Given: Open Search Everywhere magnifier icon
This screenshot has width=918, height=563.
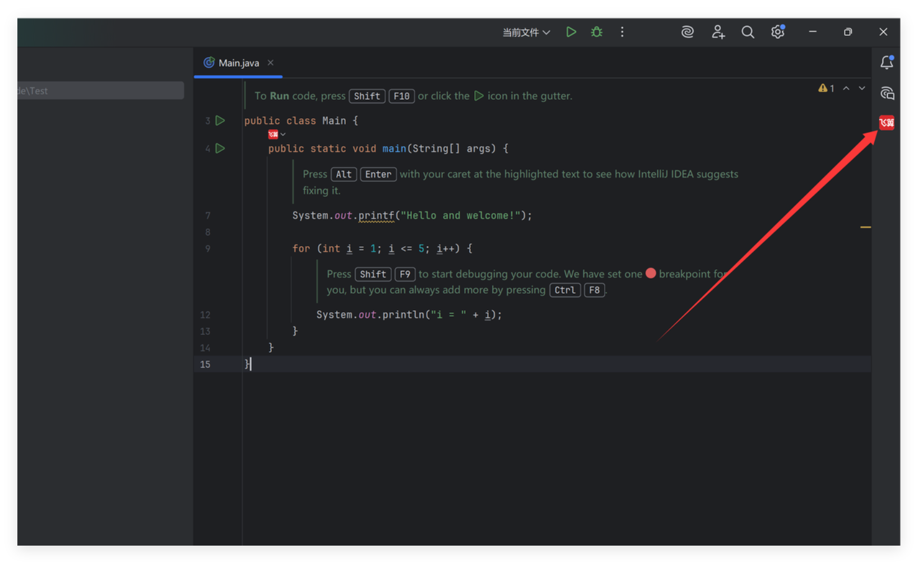Looking at the screenshot, I should point(748,32).
